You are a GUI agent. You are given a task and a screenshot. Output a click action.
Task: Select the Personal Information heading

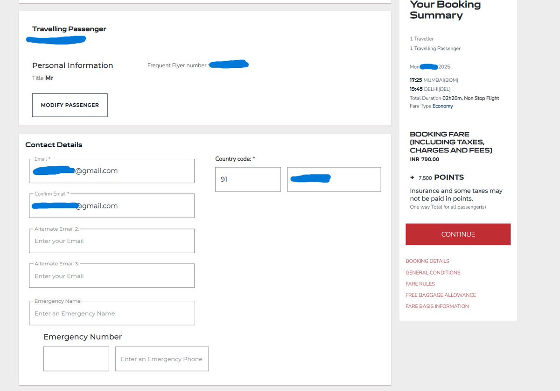pyautogui.click(x=72, y=65)
